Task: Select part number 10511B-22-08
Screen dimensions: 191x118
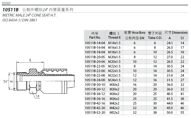Action: point(95,75)
